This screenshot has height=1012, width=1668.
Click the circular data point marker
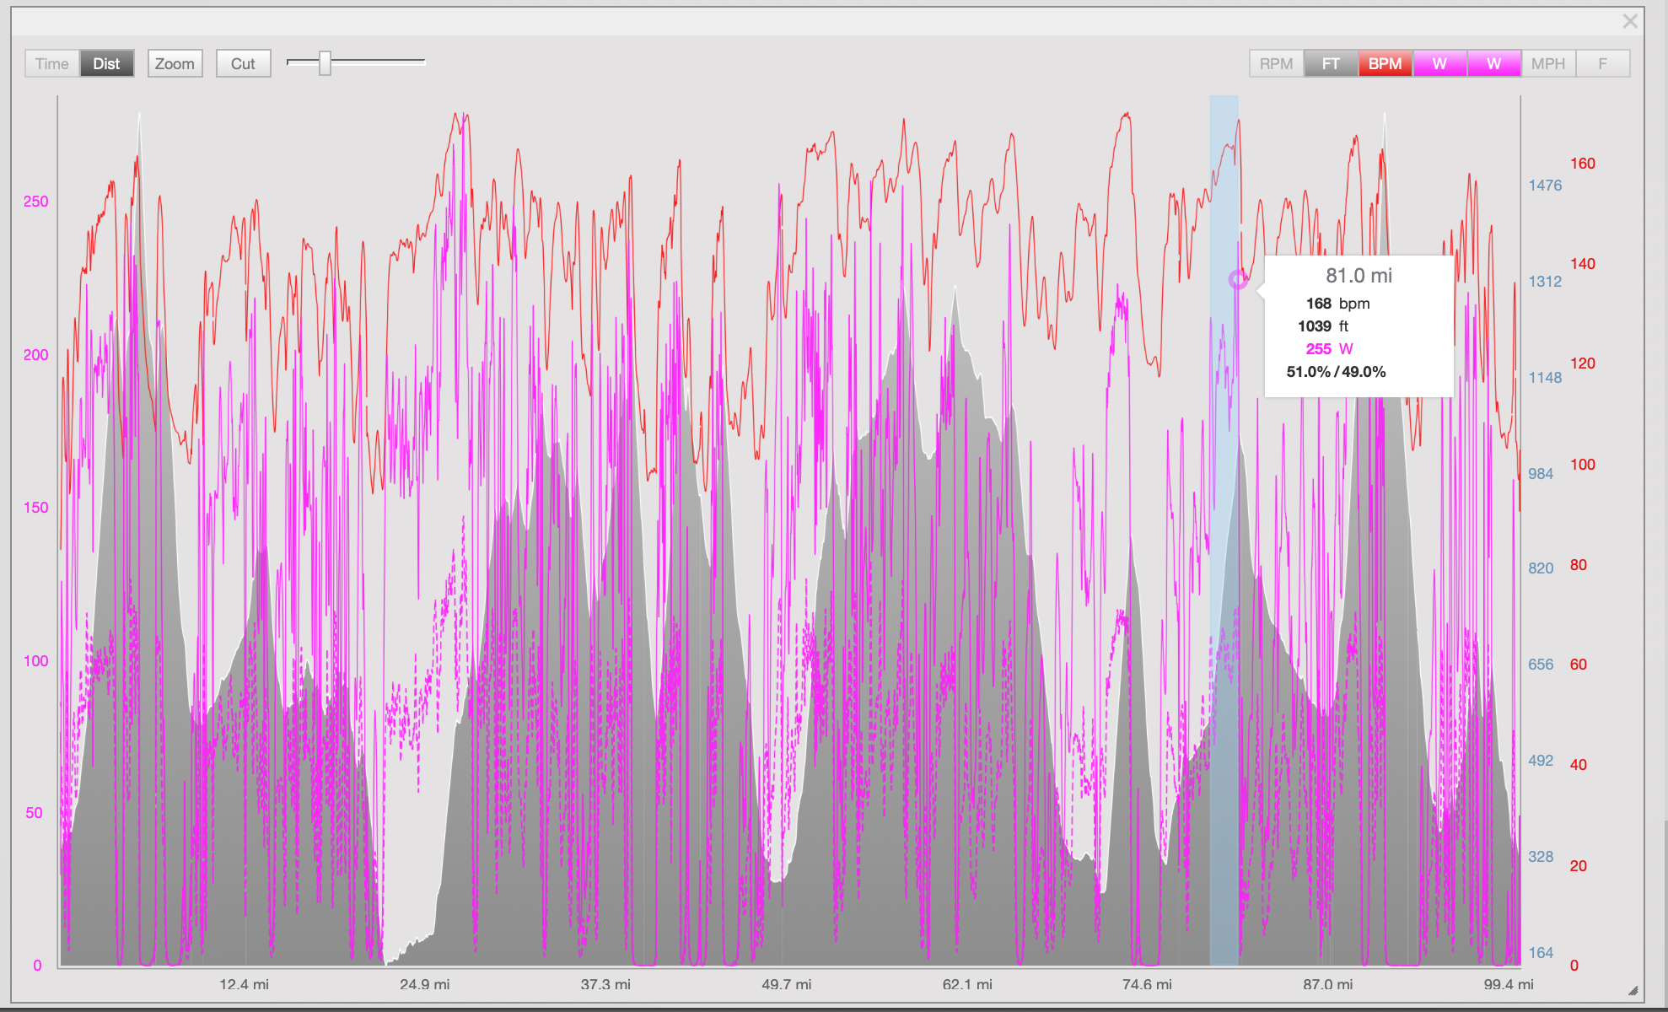(x=1237, y=279)
